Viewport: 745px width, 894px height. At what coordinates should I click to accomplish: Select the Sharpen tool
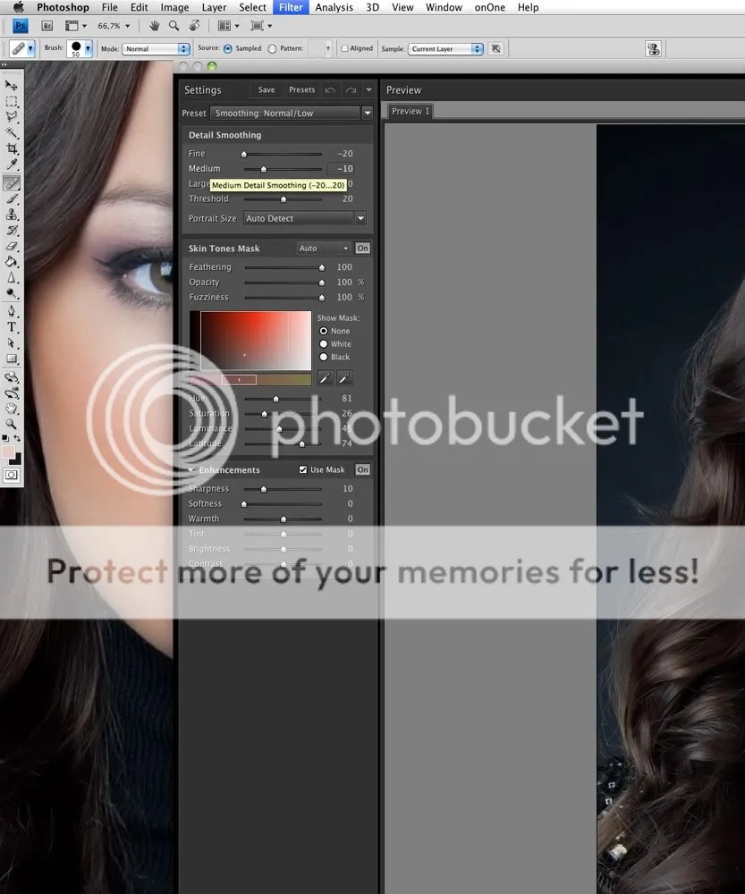click(x=12, y=278)
